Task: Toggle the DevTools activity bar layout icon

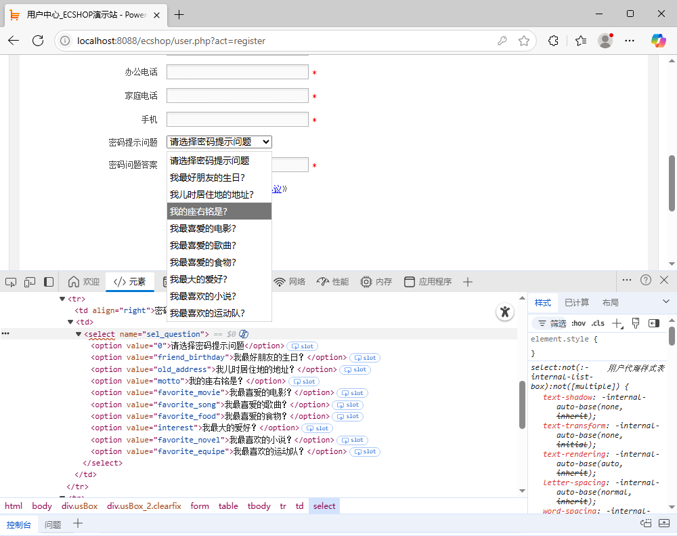Action: [x=49, y=283]
